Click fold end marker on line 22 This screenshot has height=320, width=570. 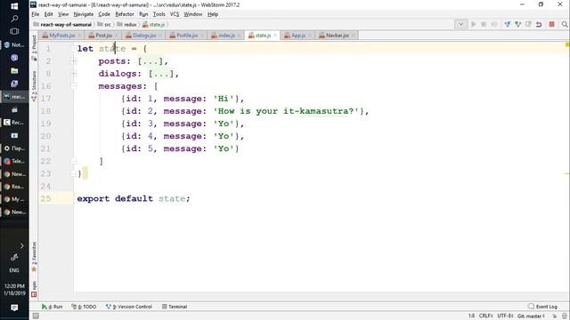(74, 161)
